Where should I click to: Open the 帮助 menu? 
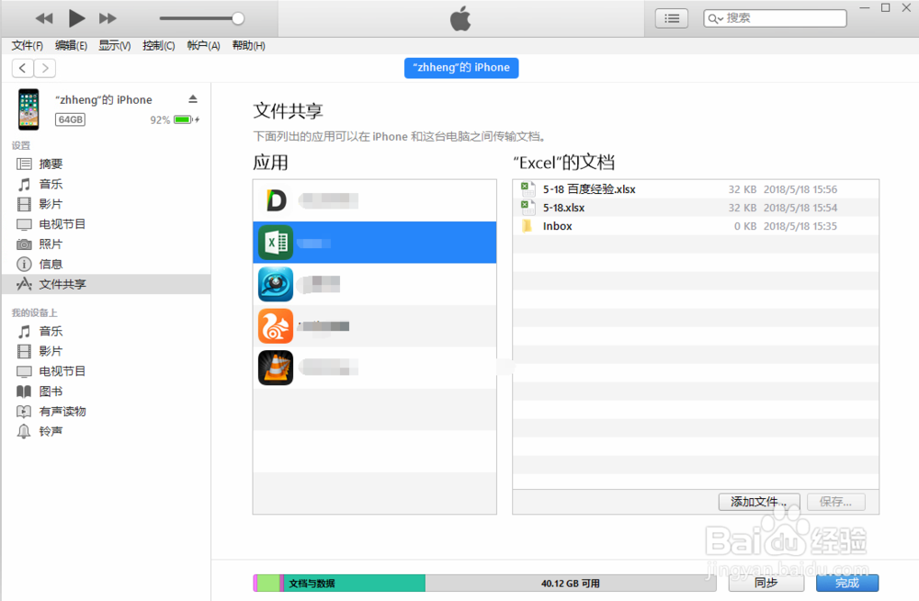pos(247,44)
